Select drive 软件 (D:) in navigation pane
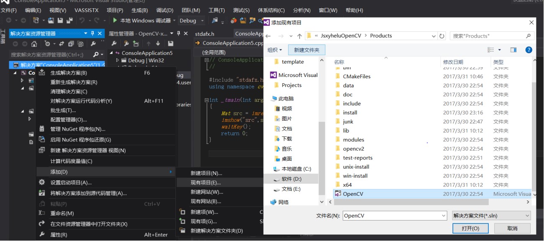The image size is (544, 241). [291, 179]
